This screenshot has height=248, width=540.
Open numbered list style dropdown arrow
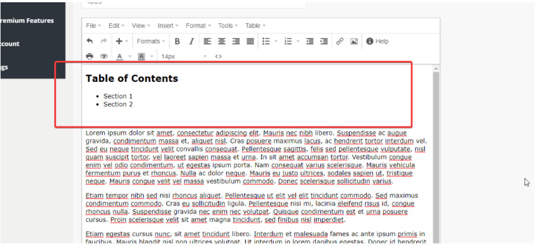coord(298,41)
